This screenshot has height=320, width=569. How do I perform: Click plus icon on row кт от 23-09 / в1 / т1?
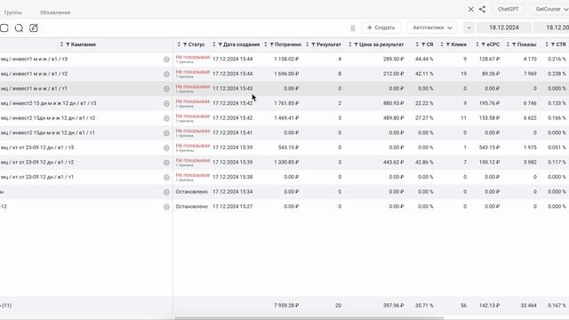pyautogui.click(x=166, y=178)
